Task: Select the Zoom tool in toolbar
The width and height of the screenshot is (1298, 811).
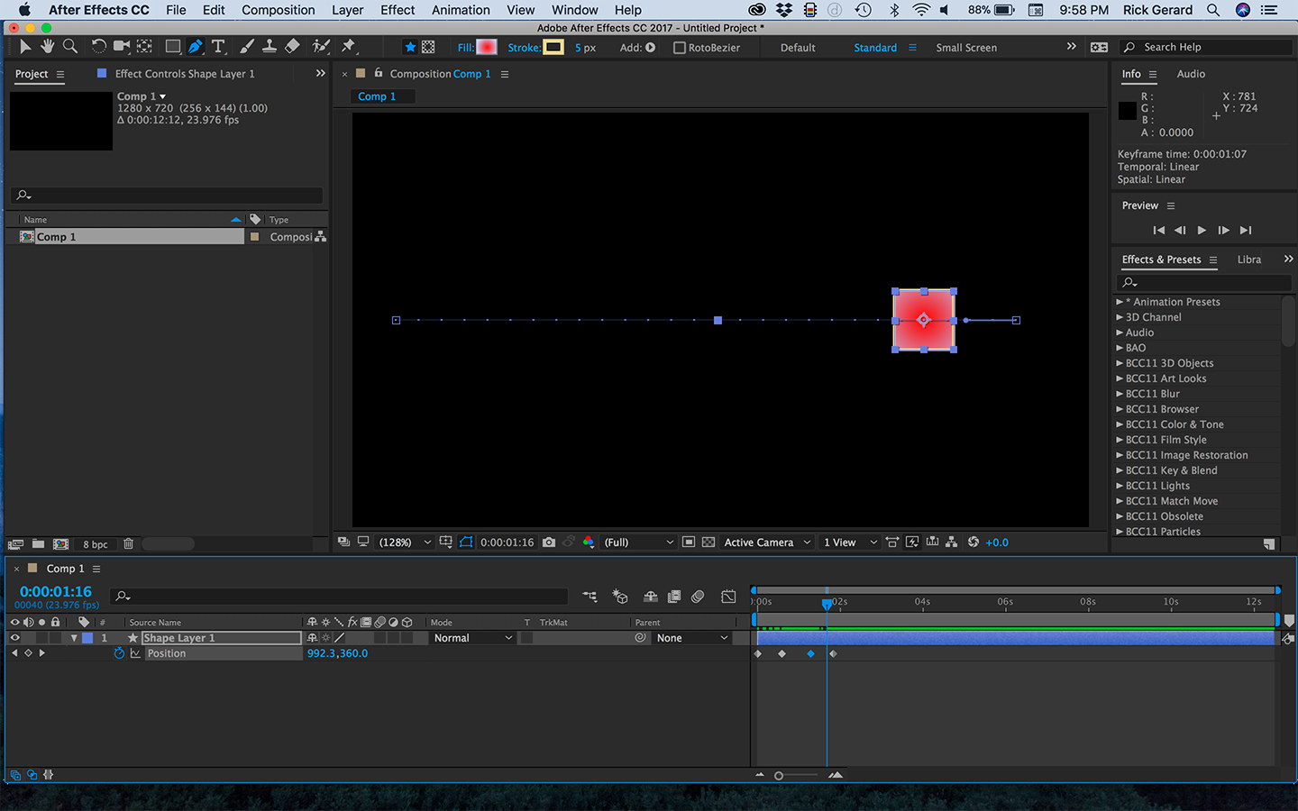Action: tap(69, 47)
